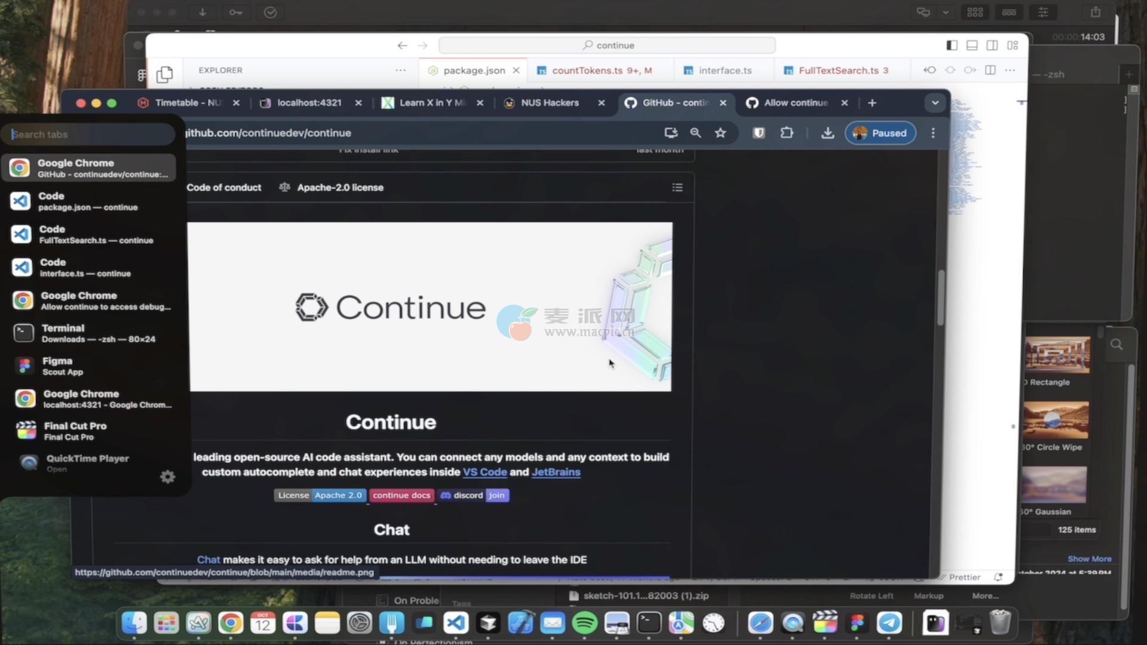Toggle VS Code secondary sidebar layout icon
This screenshot has width=1147, height=645.
click(992, 45)
